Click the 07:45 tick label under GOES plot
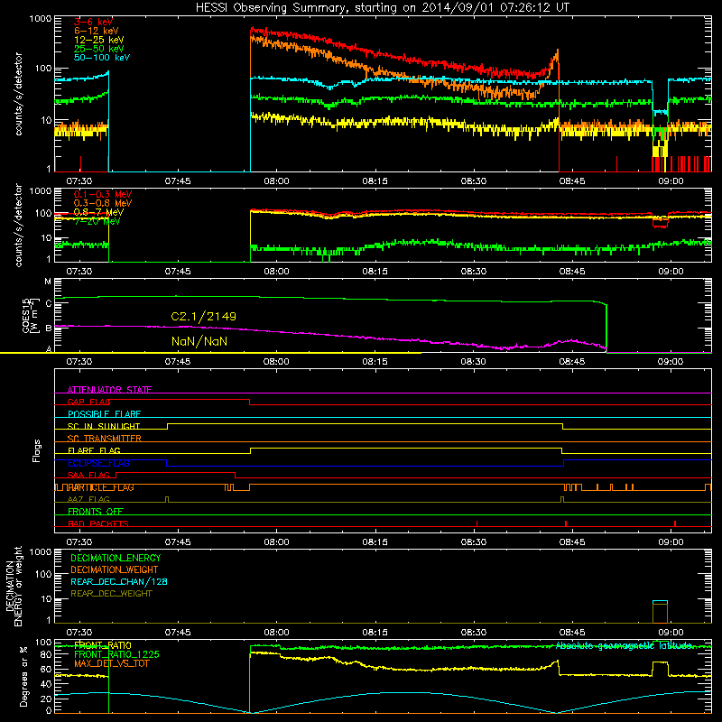 pyautogui.click(x=178, y=362)
